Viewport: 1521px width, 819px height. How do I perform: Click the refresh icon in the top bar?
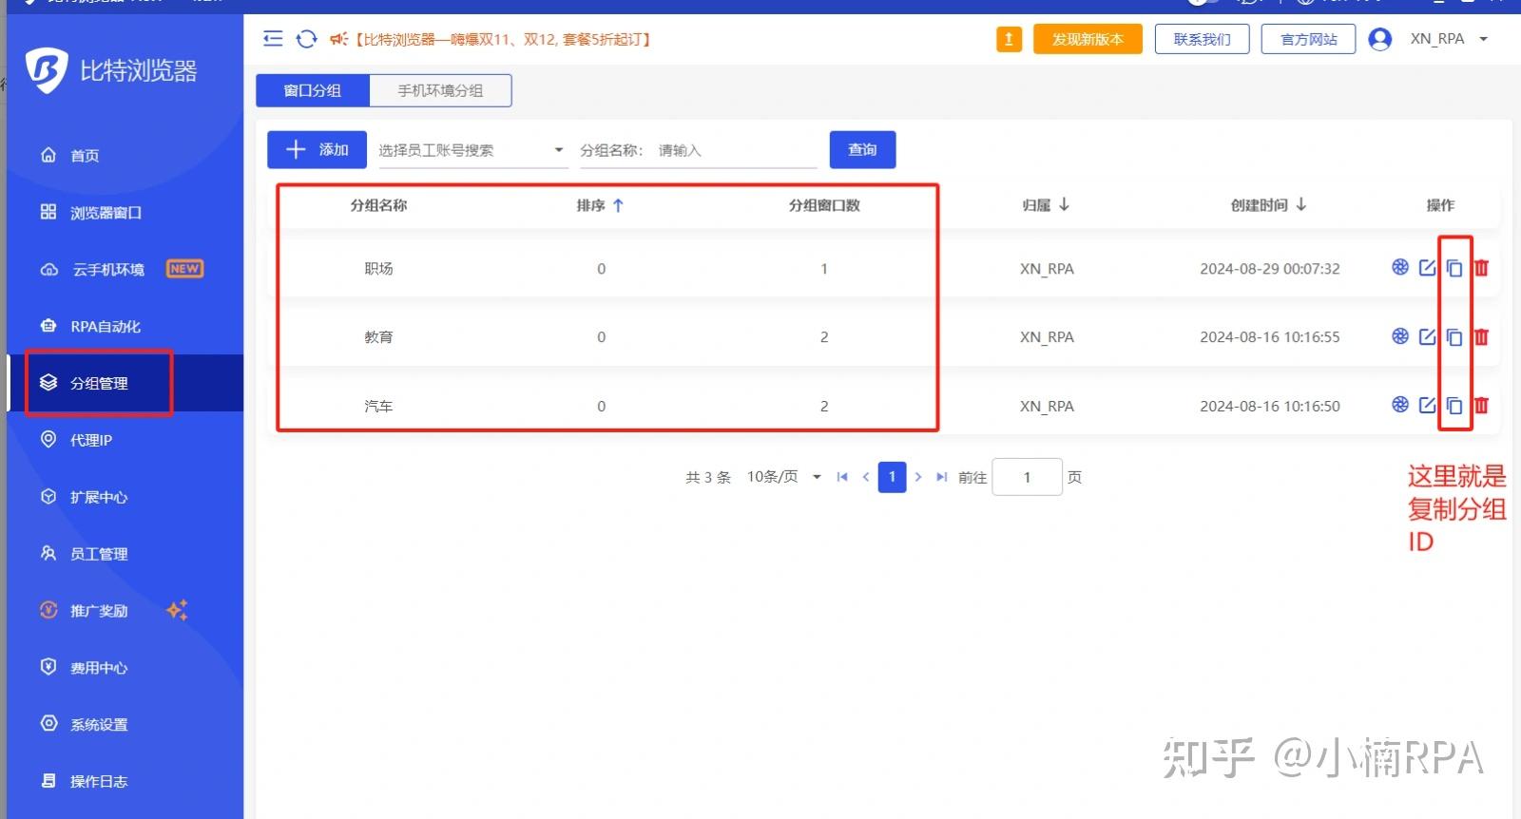click(306, 39)
